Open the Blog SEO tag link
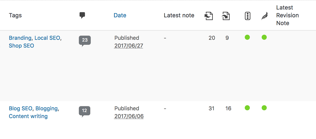316x139 pixels. [21, 108]
